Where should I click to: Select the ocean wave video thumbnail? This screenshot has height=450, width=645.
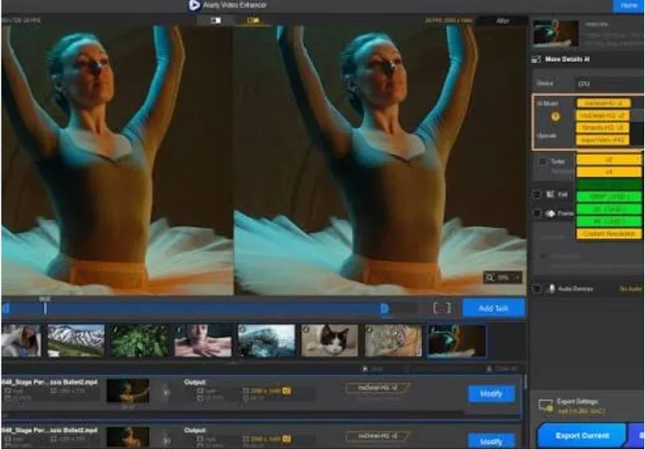[266, 341]
